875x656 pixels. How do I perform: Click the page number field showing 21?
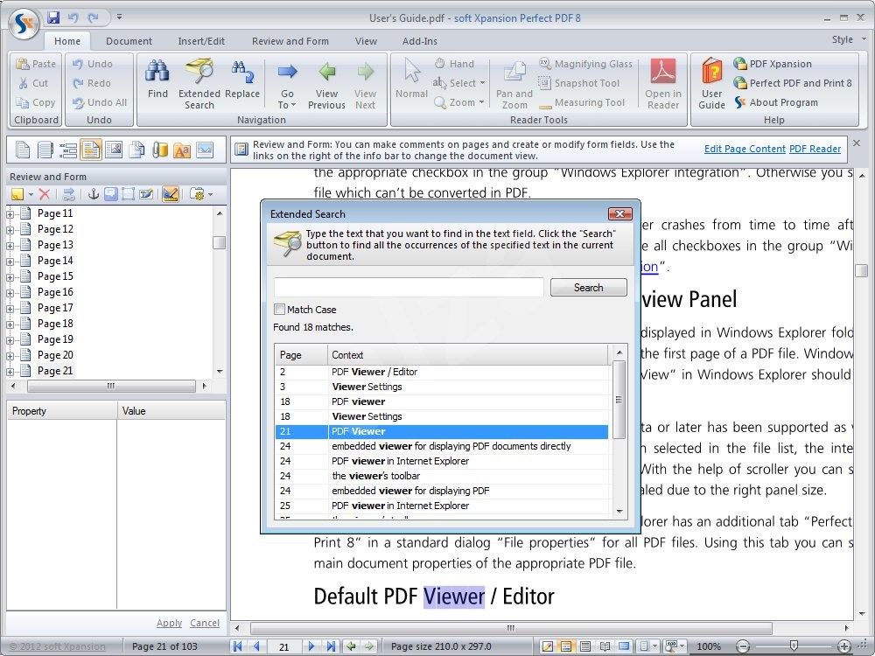click(284, 646)
